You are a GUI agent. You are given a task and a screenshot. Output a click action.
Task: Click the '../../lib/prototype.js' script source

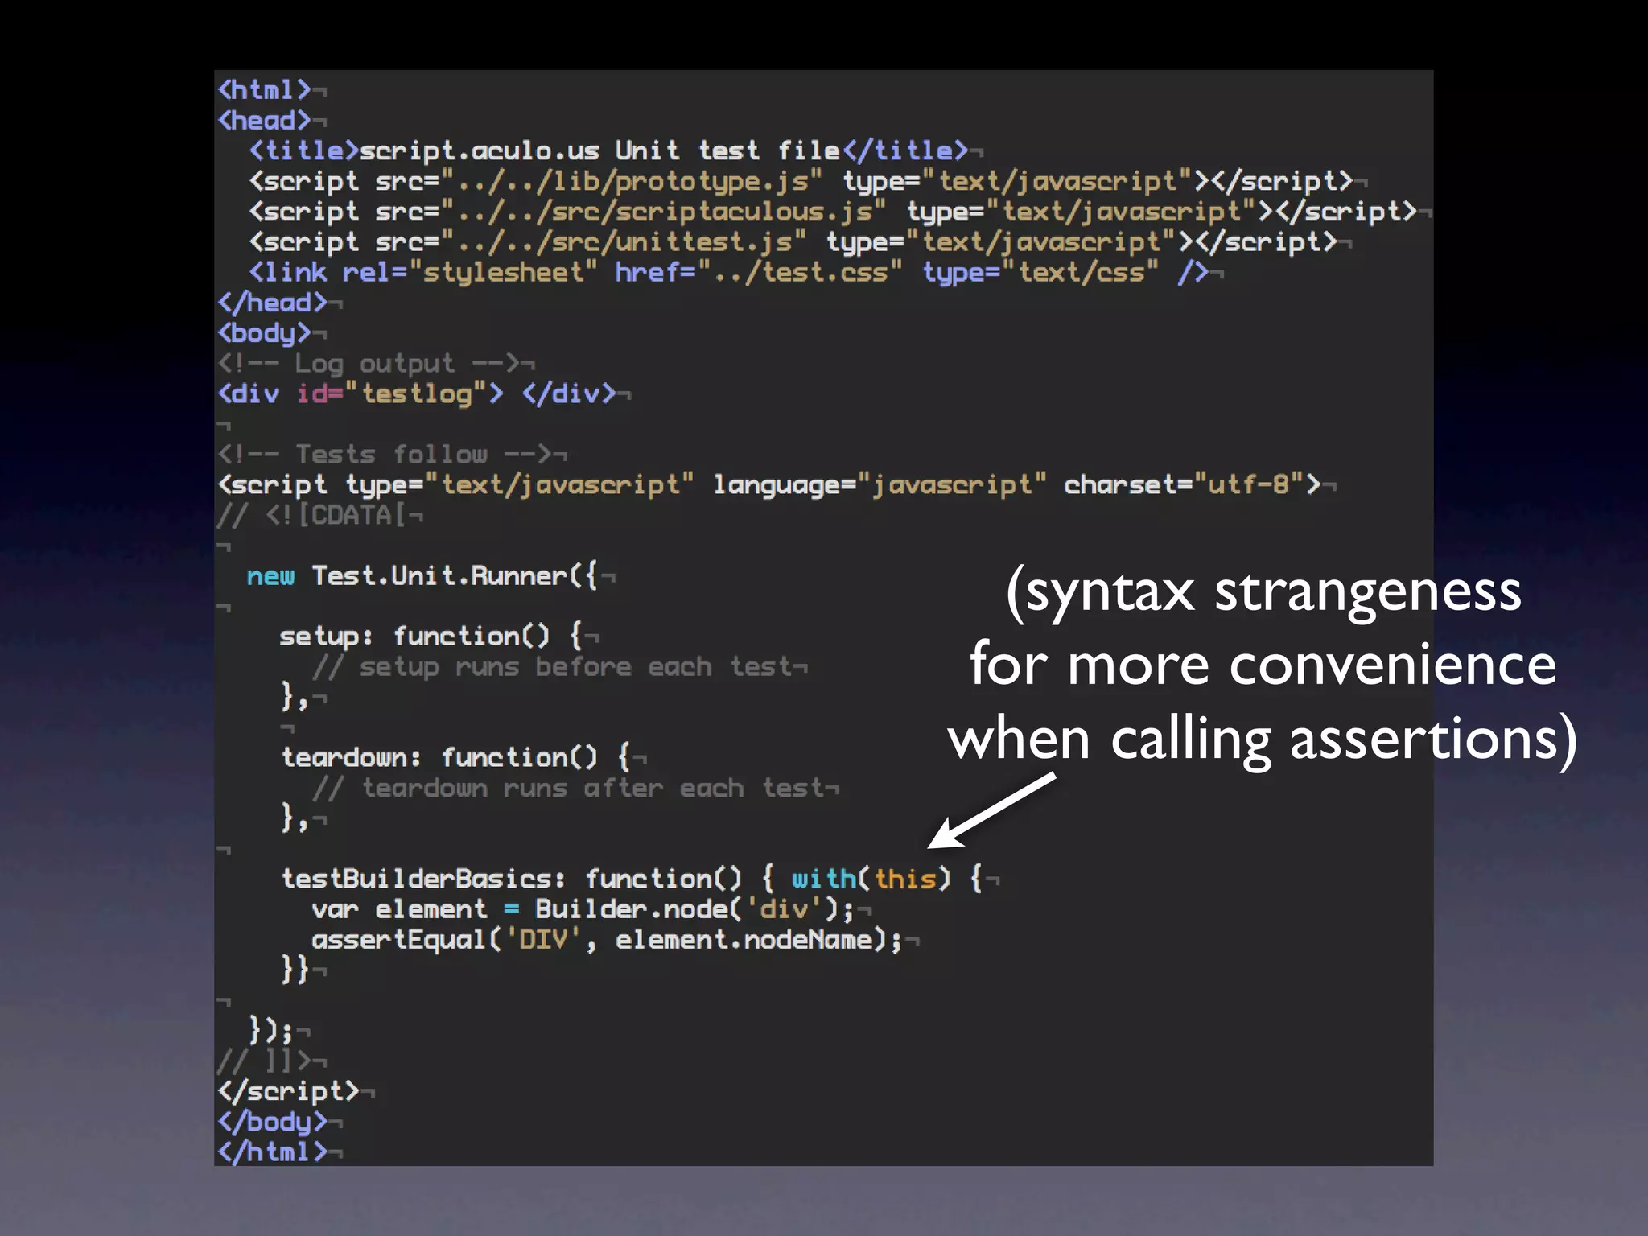tap(632, 181)
